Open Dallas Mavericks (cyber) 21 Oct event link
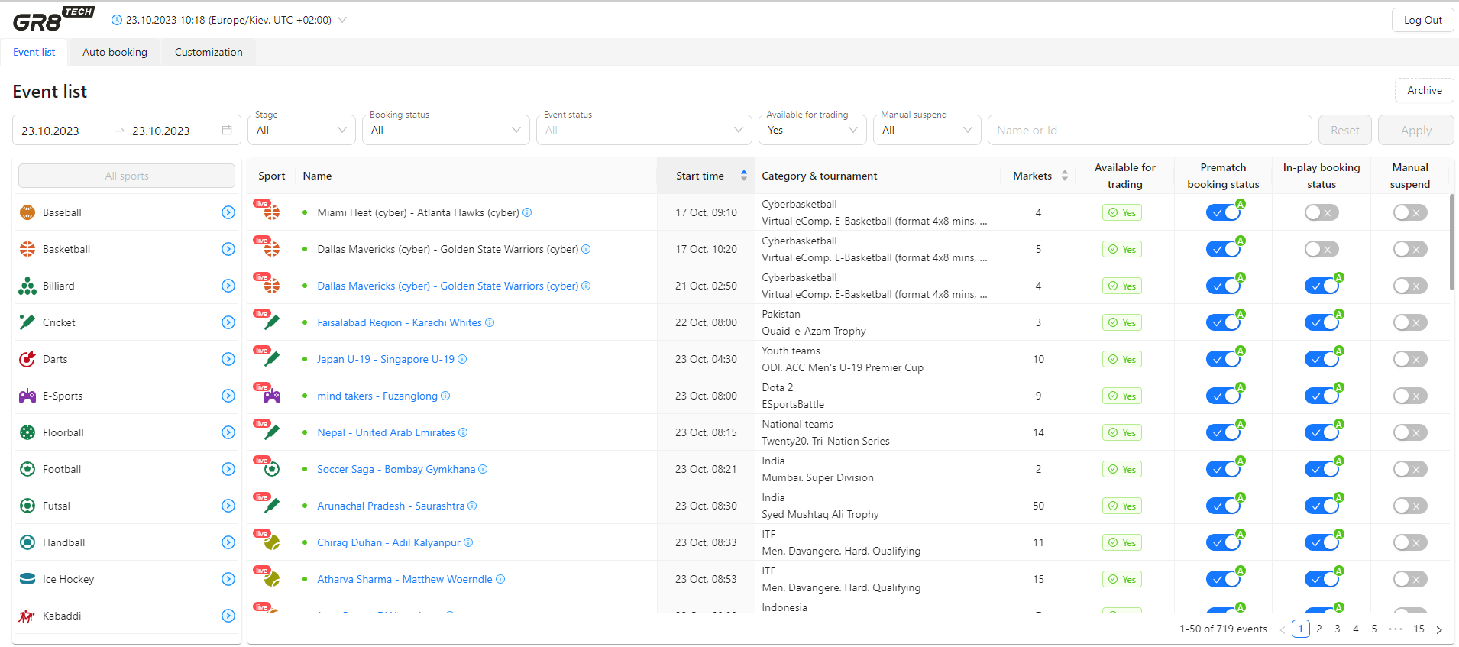The width and height of the screenshot is (1459, 647). pos(448,286)
